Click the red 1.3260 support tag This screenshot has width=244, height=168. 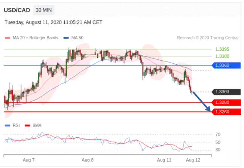click(226, 112)
